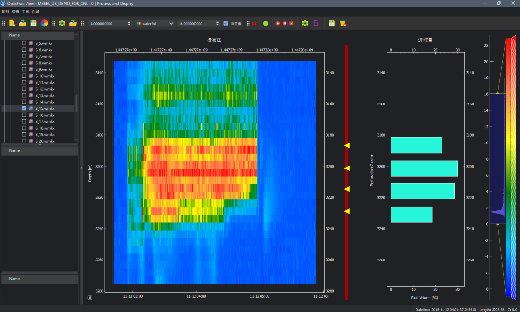Enable the S_10.wmkx checkbox
The image size is (520, 312).
pyautogui.click(x=24, y=76)
